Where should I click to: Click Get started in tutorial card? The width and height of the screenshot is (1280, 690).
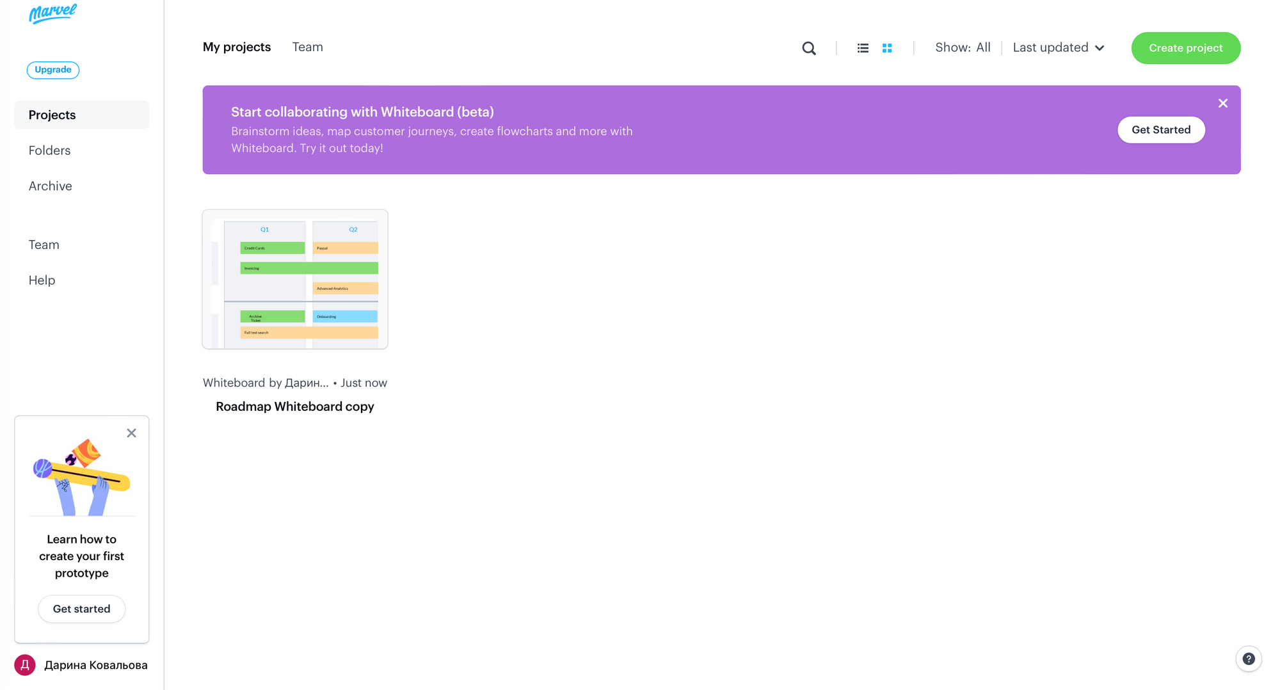(x=81, y=609)
